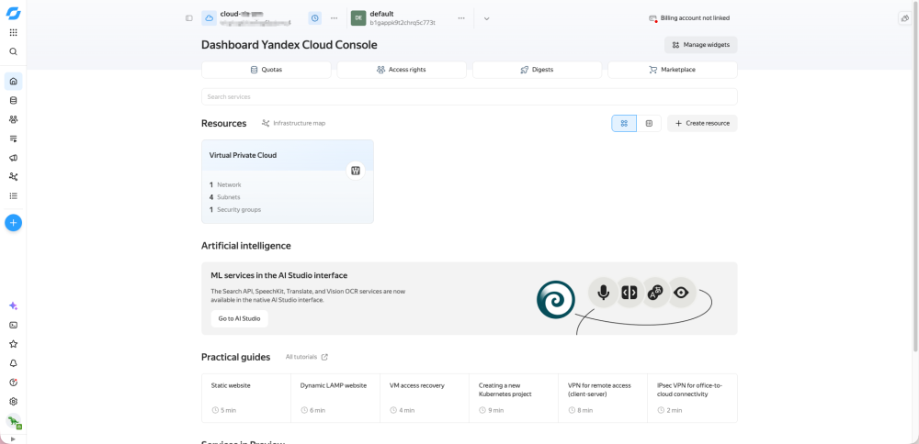Open the Static website guide
This screenshot has height=444, width=919.
[x=246, y=398]
